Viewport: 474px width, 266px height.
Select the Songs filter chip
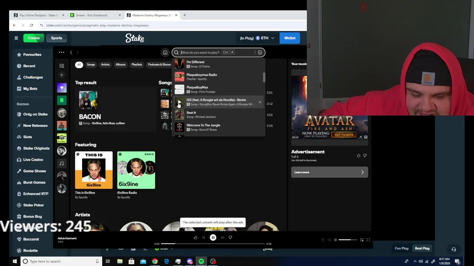click(x=91, y=65)
